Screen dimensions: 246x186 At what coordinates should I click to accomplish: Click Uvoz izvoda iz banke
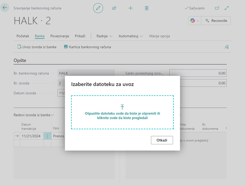coord(37,47)
